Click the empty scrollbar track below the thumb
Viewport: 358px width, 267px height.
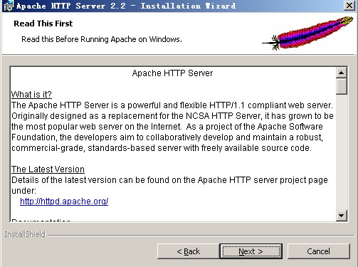tap(342, 152)
